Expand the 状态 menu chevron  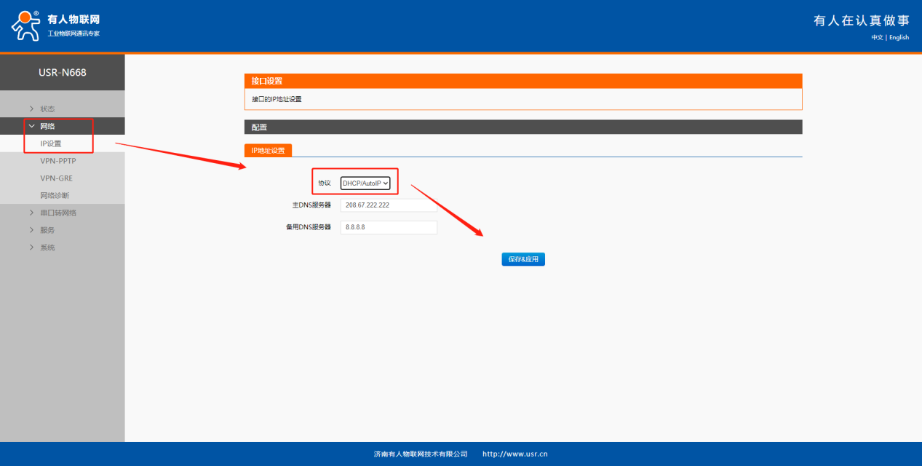tap(31, 109)
